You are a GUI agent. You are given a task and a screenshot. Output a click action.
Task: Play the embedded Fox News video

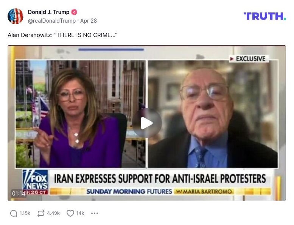tap(147, 123)
